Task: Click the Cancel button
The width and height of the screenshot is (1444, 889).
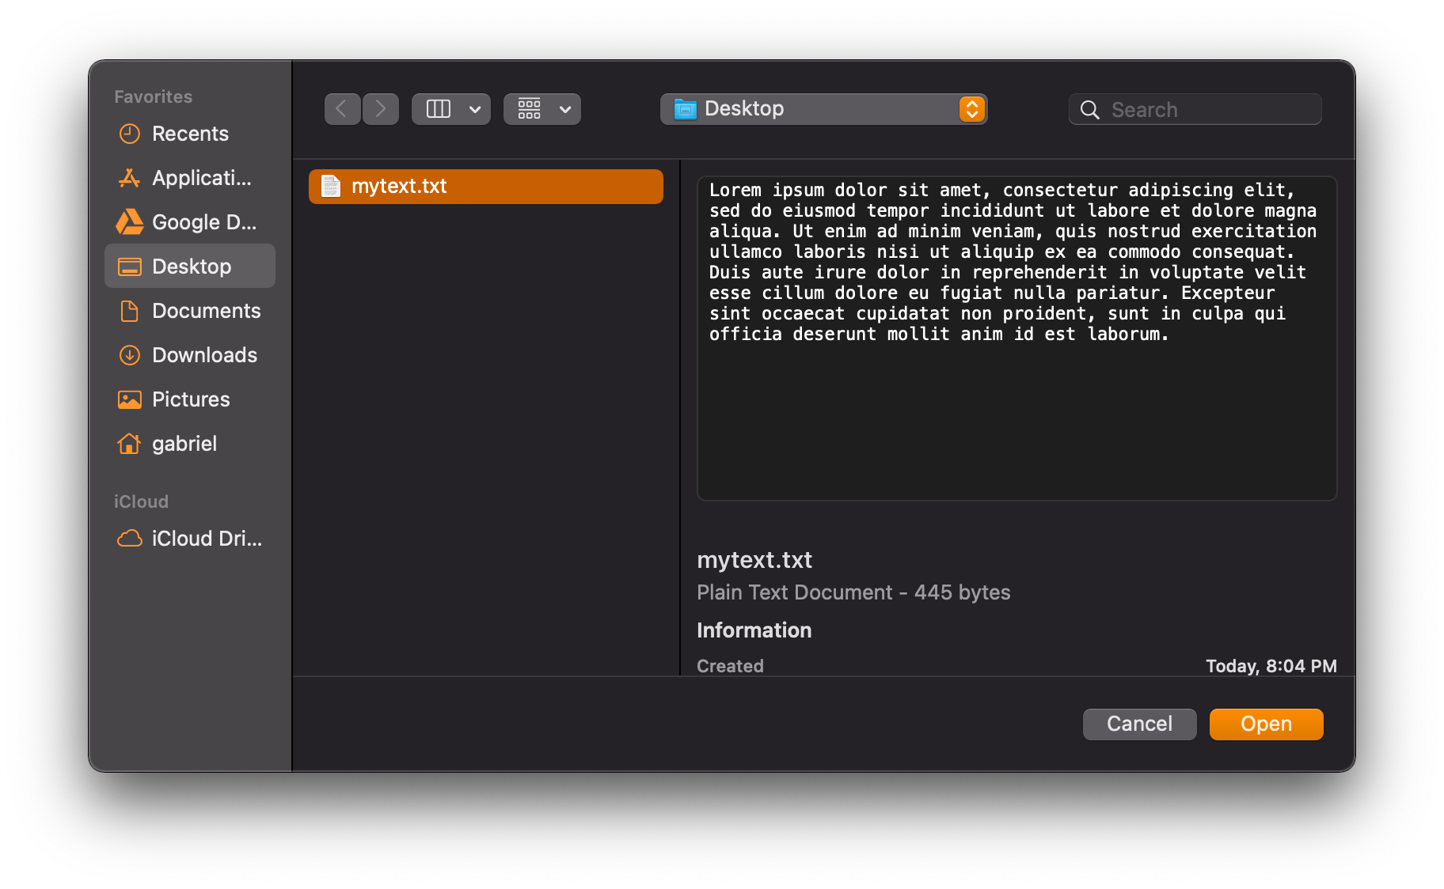Action: 1139,724
